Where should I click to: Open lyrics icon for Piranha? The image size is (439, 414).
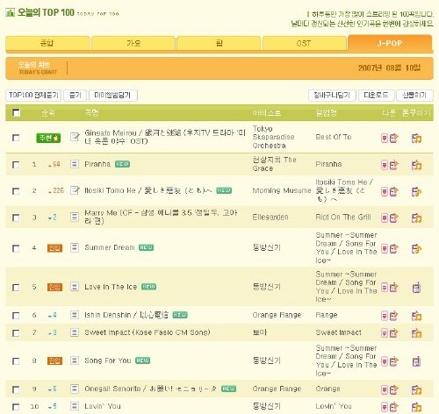tap(75, 164)
